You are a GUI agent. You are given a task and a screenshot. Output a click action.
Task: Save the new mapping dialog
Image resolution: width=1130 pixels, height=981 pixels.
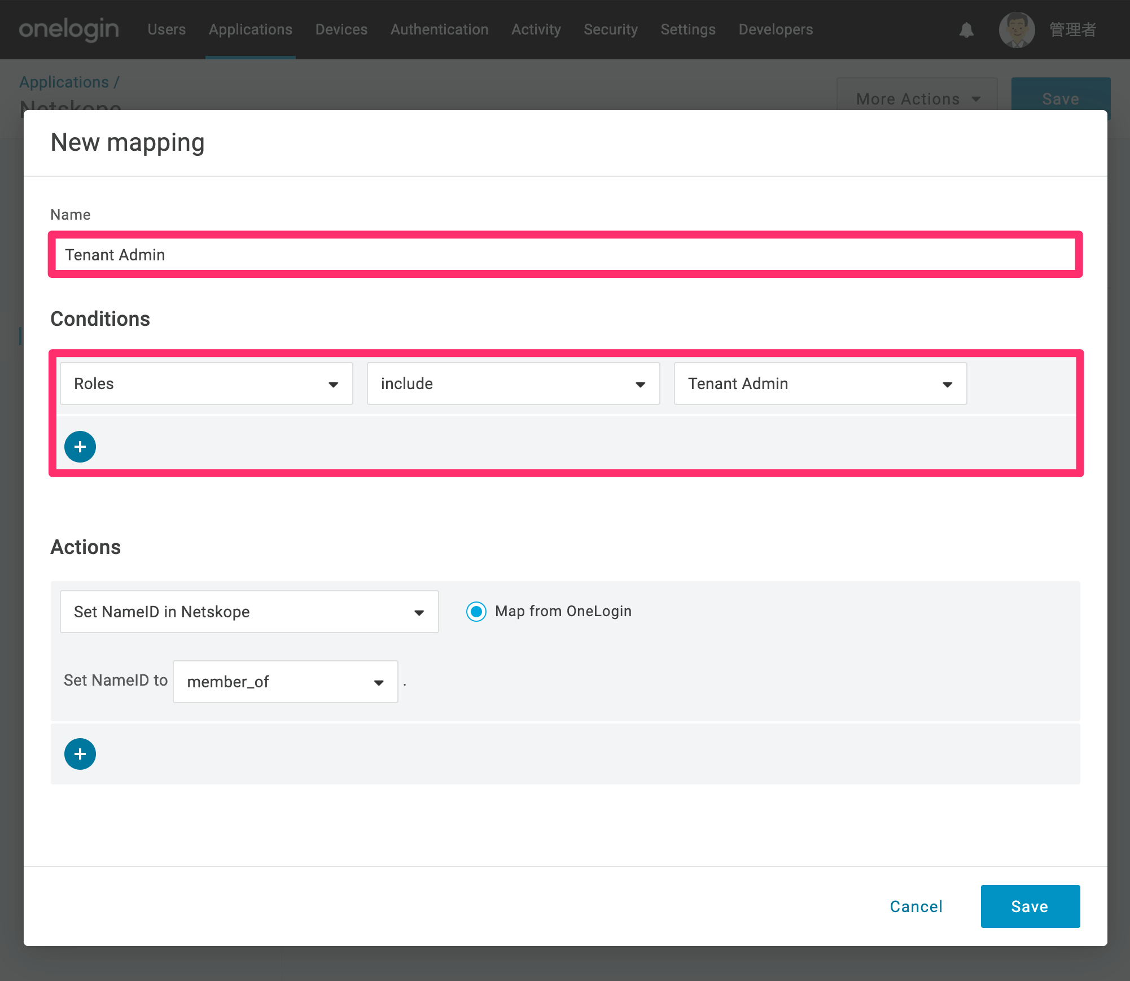tap(1031, 906)
